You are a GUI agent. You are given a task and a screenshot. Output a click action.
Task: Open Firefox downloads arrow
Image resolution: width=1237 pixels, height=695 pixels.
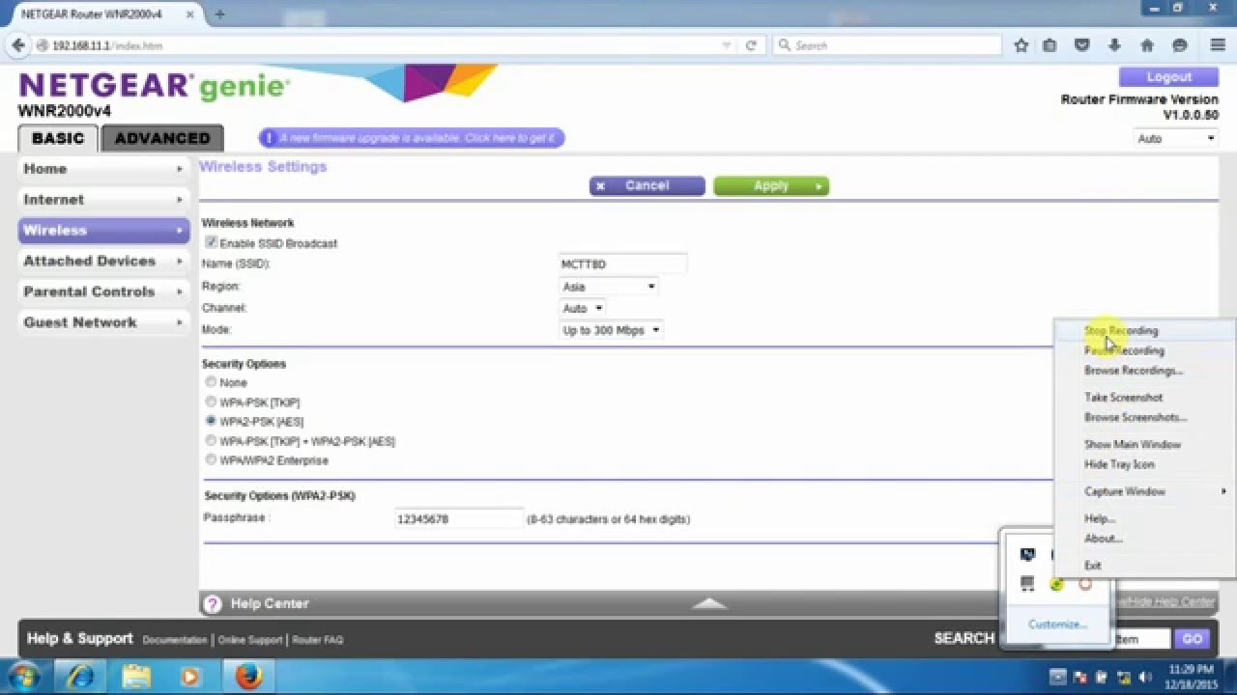click(1114, 45)
